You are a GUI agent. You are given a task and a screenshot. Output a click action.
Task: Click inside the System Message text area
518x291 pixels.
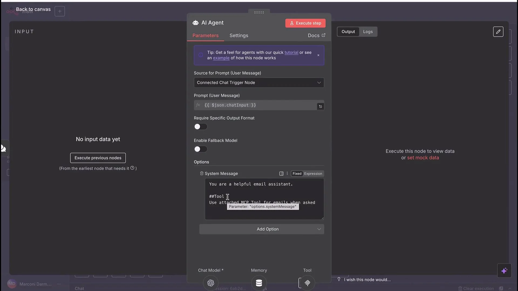point(264,199)
